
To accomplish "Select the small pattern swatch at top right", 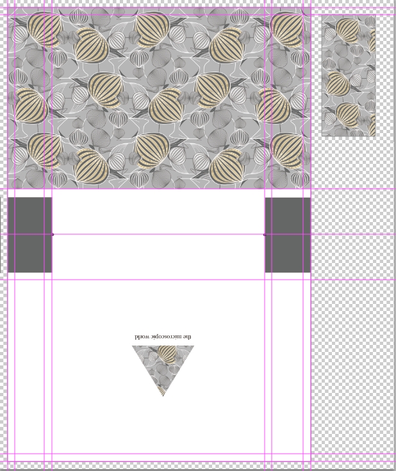I will click(348, 76).
